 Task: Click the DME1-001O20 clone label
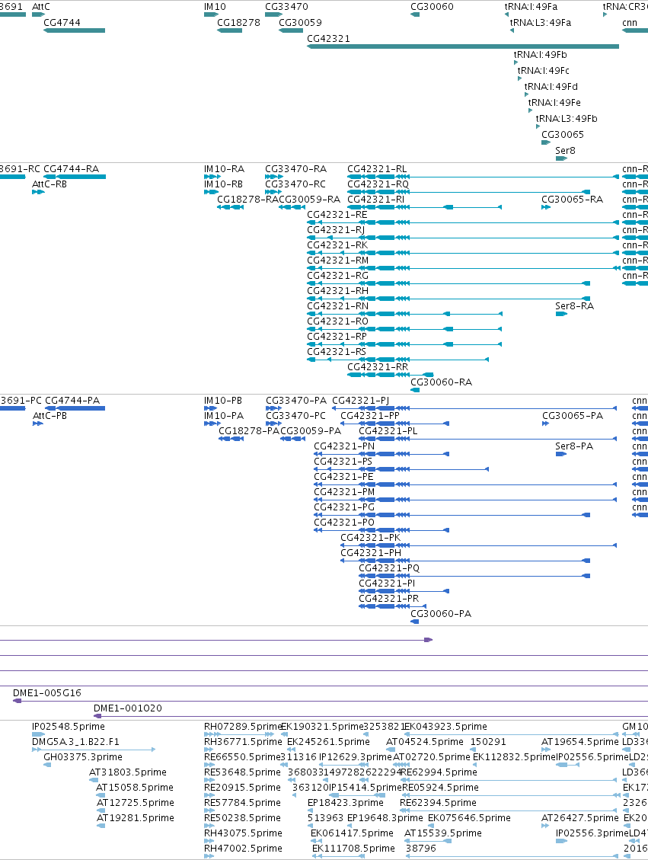pos(128,708)
